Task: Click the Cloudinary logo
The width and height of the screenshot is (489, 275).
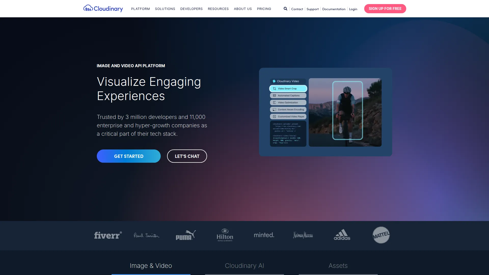Action: click(103, 9)
